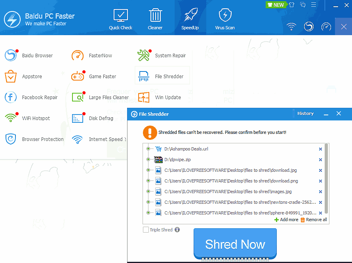Open Large Files Cleaner tool
Screen dimensions: 352x263
pyautogui.click(x=100, y=98)
